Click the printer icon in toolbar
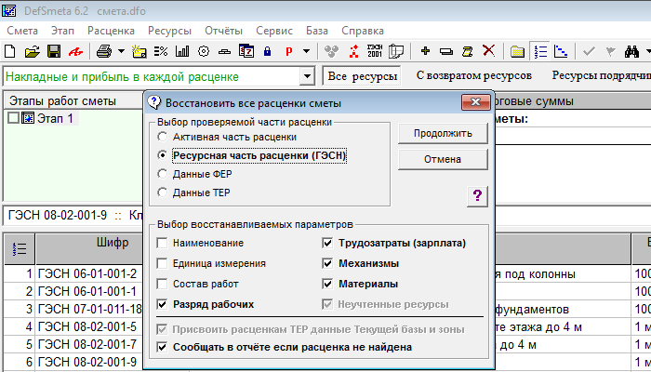The height and width of the screenshot is (372, 651). tap(104, 51)
